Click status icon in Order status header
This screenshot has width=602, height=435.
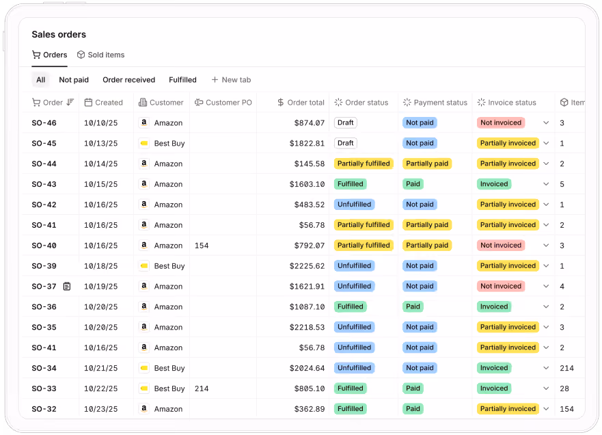[x=338, y=102]
